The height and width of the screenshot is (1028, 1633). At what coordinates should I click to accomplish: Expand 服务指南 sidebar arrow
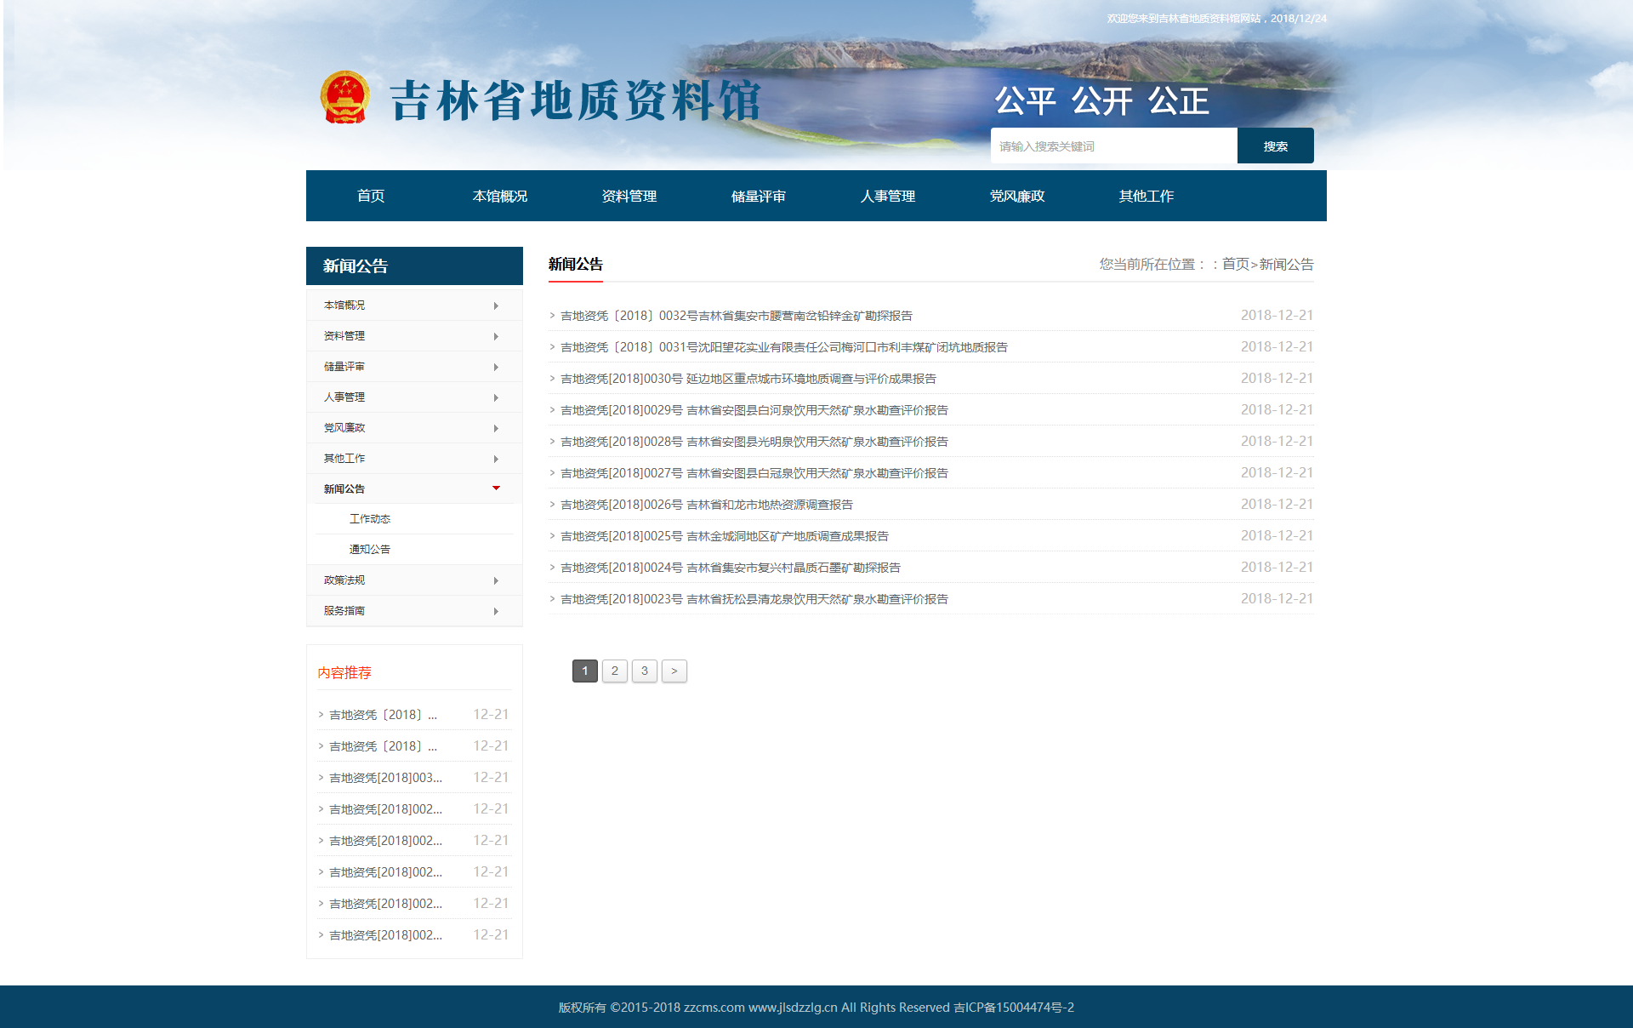[496, 611]
